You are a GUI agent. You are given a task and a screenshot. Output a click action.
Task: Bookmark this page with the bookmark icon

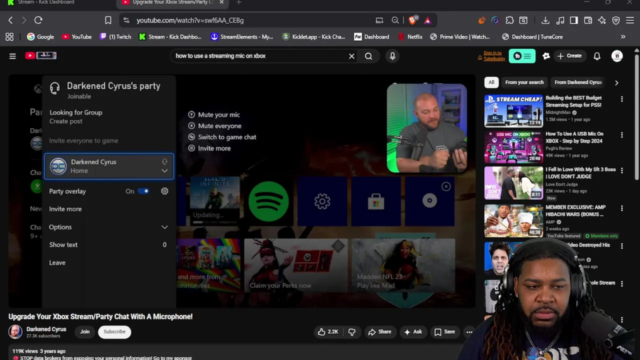[x=108, y=20]
